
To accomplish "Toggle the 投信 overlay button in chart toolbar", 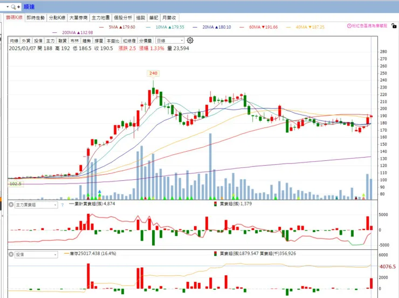I will [x=38, y=40].
